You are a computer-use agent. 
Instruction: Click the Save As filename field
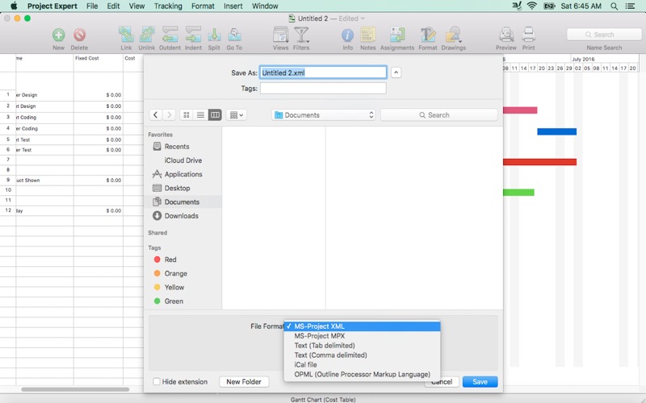click(323, 73)
